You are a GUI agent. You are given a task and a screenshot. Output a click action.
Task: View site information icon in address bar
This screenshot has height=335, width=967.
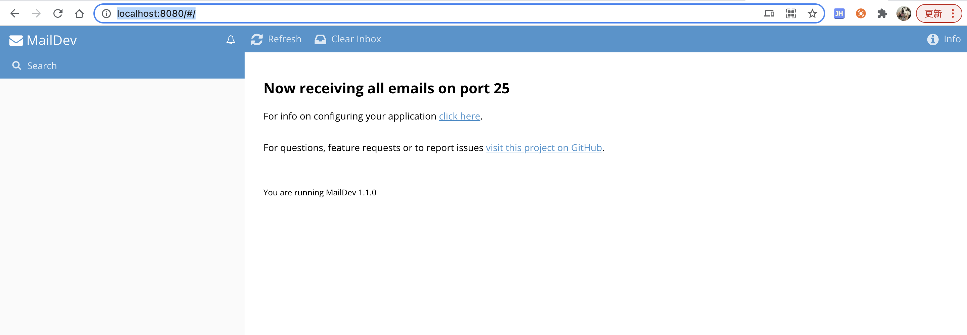pos(106,13)
